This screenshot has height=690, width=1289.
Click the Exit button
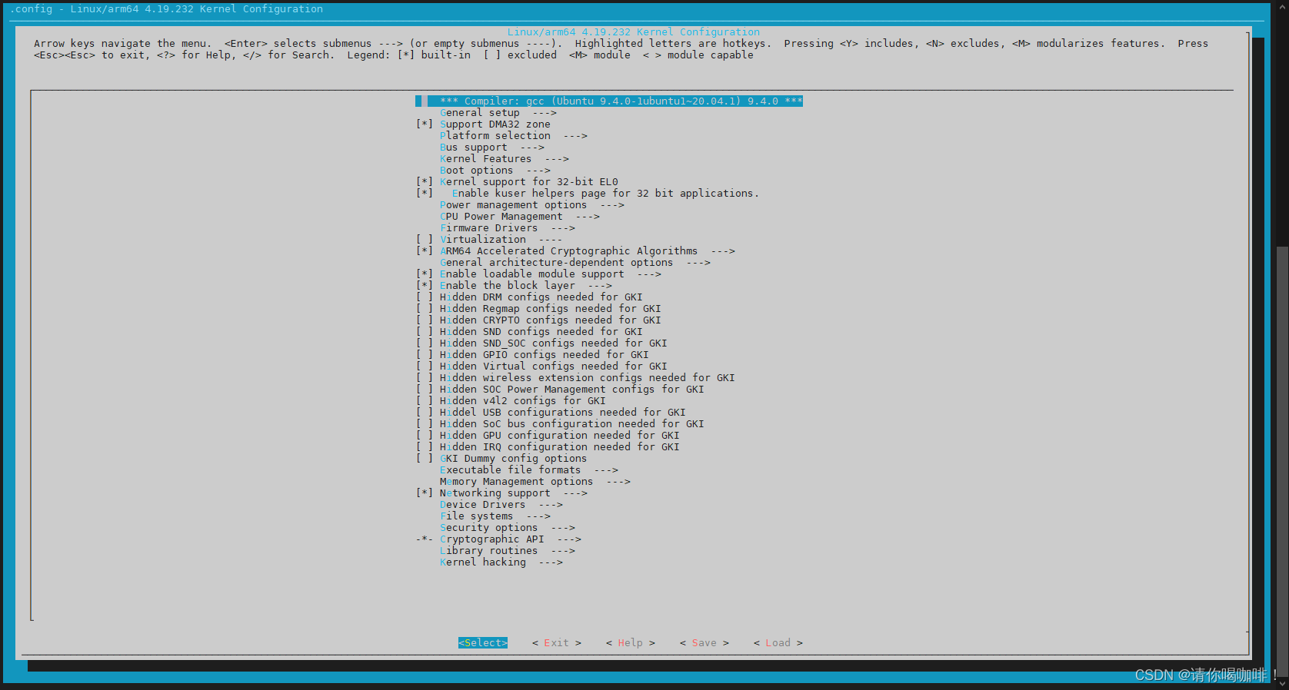pyautogui.click(x=557, y=643)
